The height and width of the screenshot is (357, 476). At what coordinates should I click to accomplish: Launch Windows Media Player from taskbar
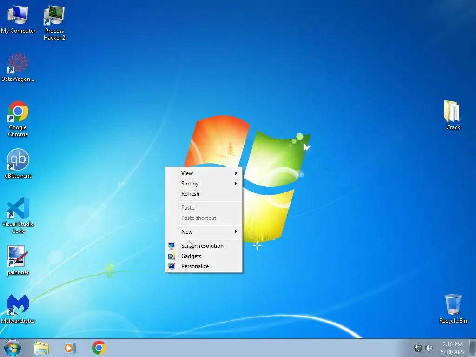[x=70, y=348]
